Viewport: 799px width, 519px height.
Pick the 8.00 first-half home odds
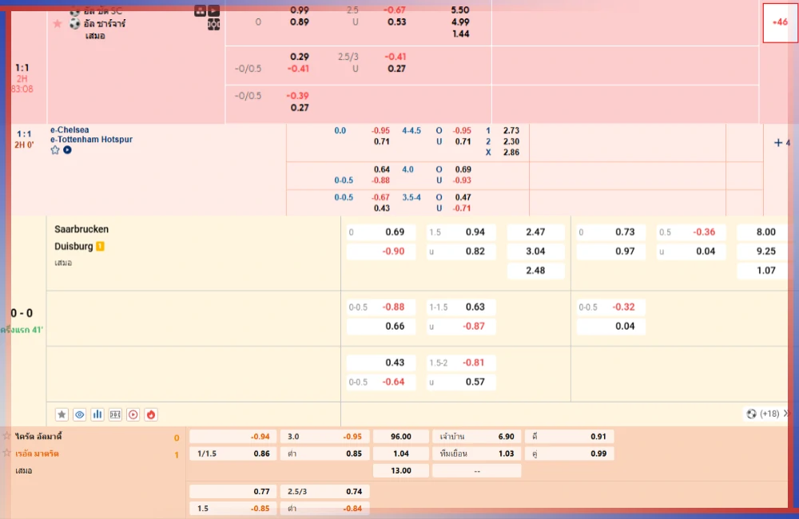pyautogui.click(x=765, y=232)
